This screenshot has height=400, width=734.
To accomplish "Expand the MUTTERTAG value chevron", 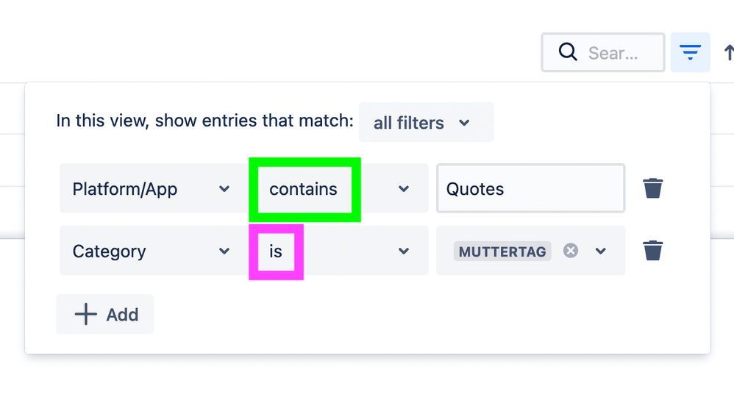I will pos(601,251).
